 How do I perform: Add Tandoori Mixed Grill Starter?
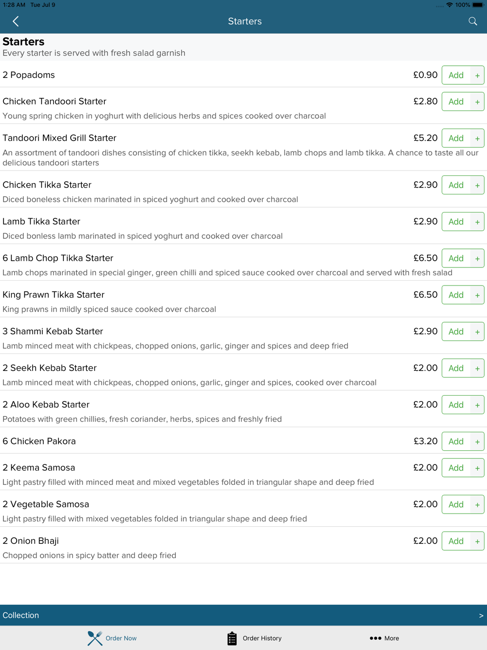point(456,138)
